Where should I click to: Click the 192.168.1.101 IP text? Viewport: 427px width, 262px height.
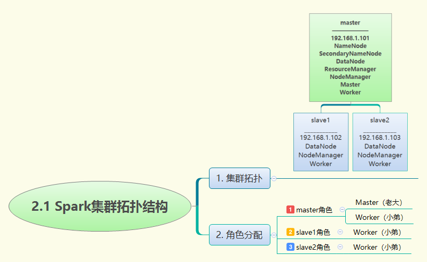350,38
